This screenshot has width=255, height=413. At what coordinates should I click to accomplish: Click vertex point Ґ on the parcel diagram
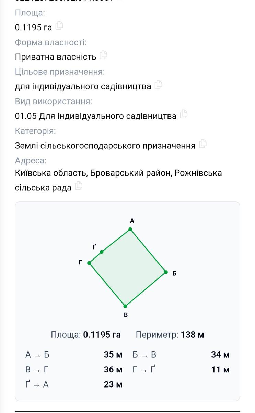click(x=102, y=252)
